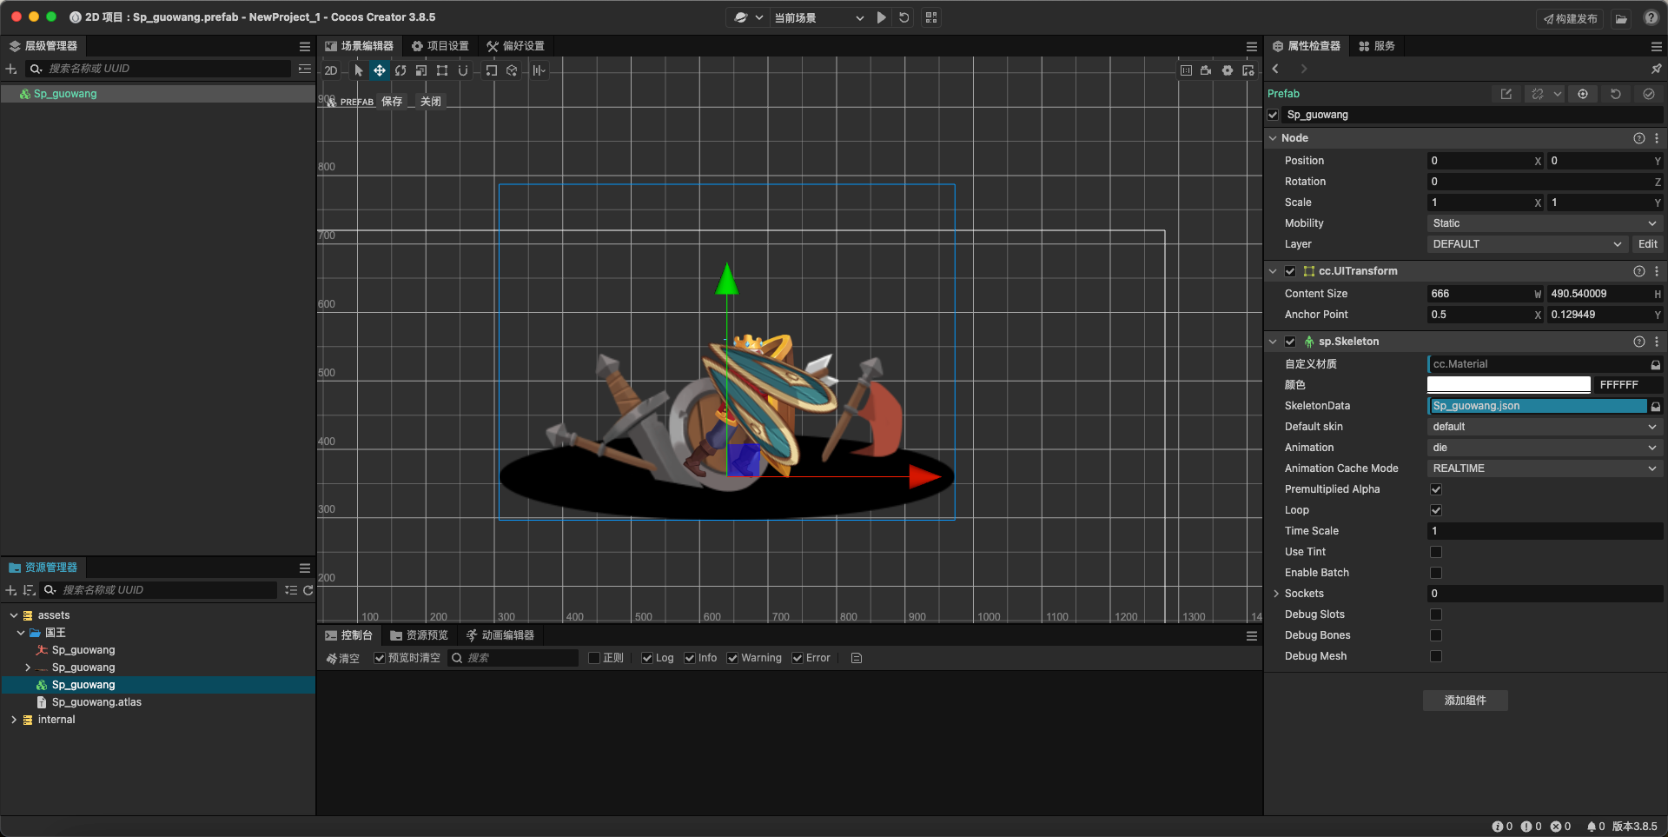Screen dimensions: 1668x837
Task: Open the Mobility dropdown
Action: tap(1545, 223)
